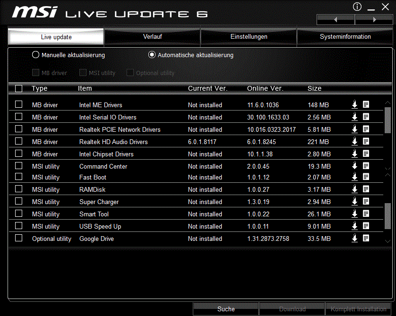Check the USB Speed Up row

coord(19,226)
